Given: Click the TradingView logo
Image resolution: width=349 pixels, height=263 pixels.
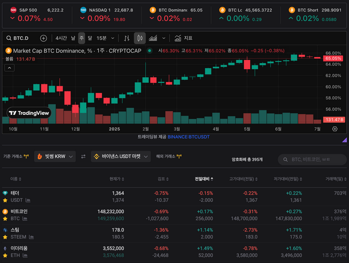Looking at the screenshot, I should pos(29,113).
